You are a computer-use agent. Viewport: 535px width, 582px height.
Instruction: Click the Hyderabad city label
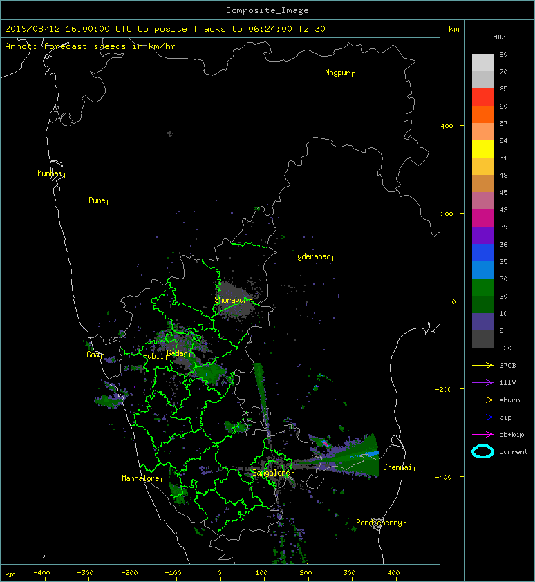pos(314,257)
